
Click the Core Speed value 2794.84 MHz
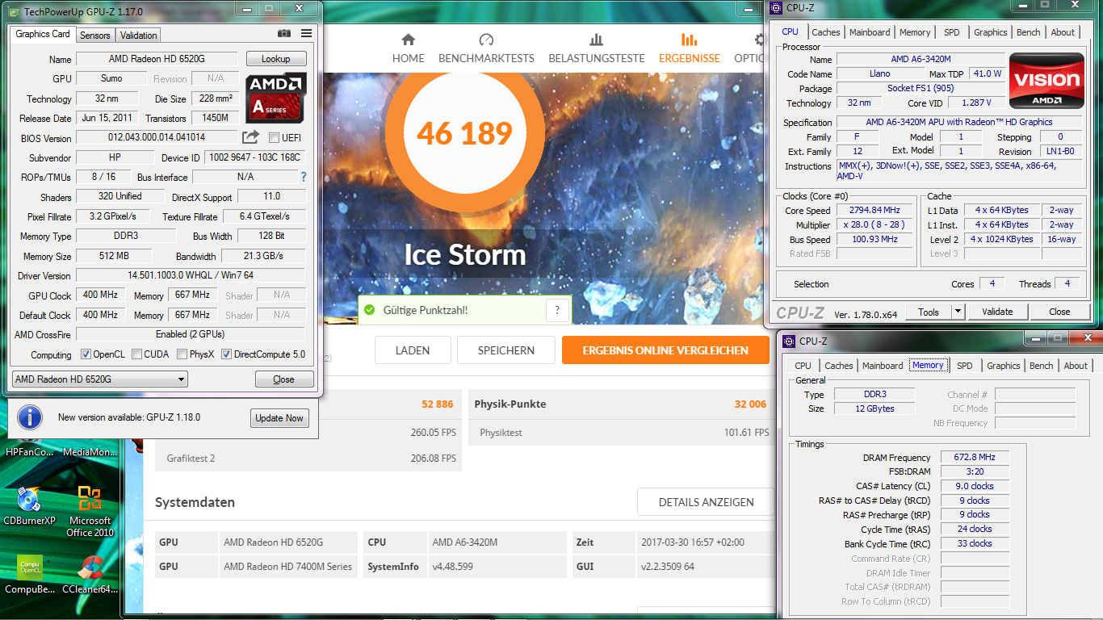pyautogui.click(x=875, y=210)
